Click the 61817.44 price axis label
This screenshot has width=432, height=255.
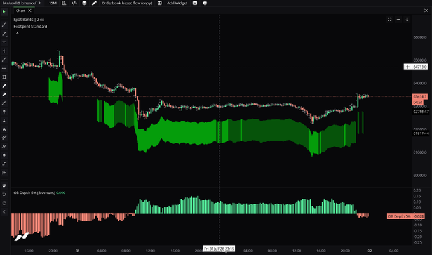(x=421, y=133)
